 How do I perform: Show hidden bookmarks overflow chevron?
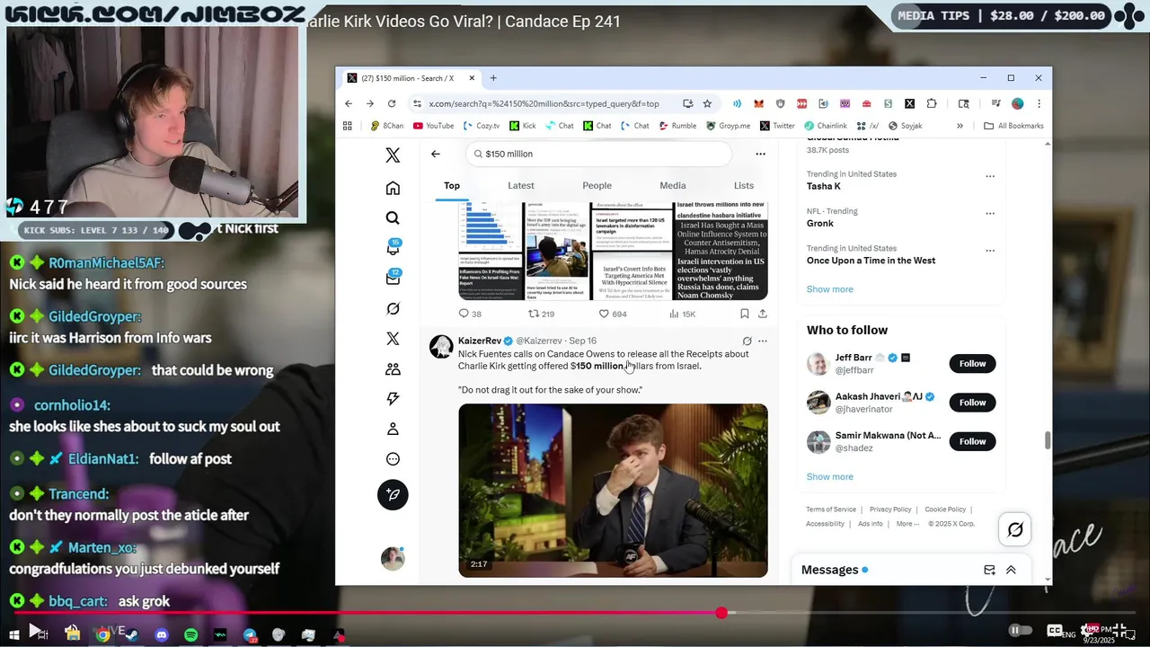960,126
